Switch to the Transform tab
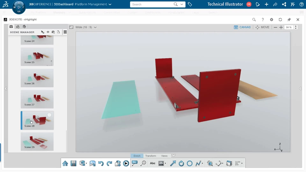This screenshot has width=306, height=172. [151, 156]
